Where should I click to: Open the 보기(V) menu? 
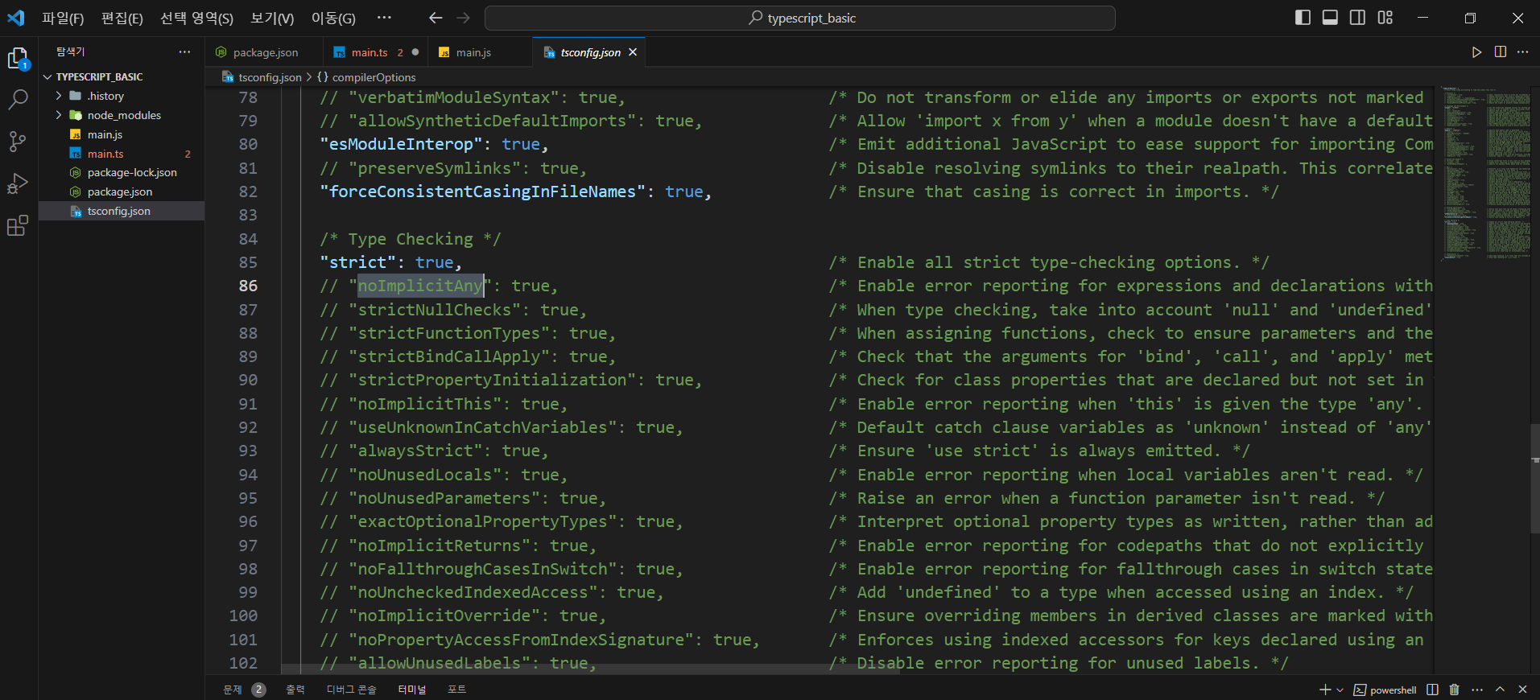(x=272, y=18)
